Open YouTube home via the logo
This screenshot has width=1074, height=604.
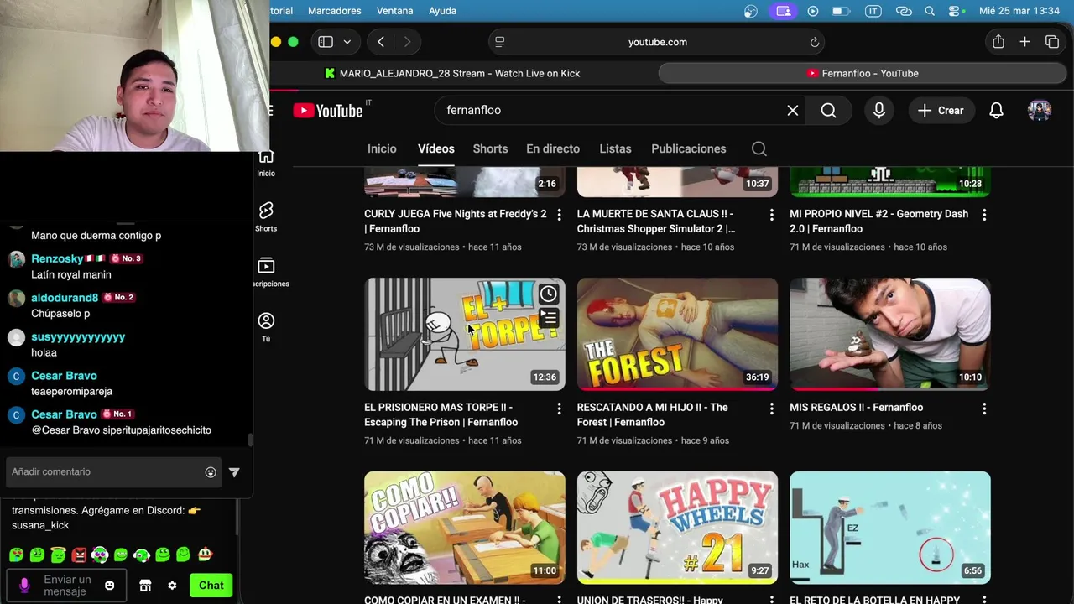[327, 111]
